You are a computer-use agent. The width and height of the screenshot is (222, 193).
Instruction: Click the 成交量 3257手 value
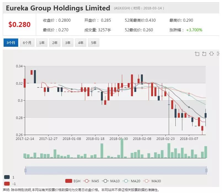[98, 30]
